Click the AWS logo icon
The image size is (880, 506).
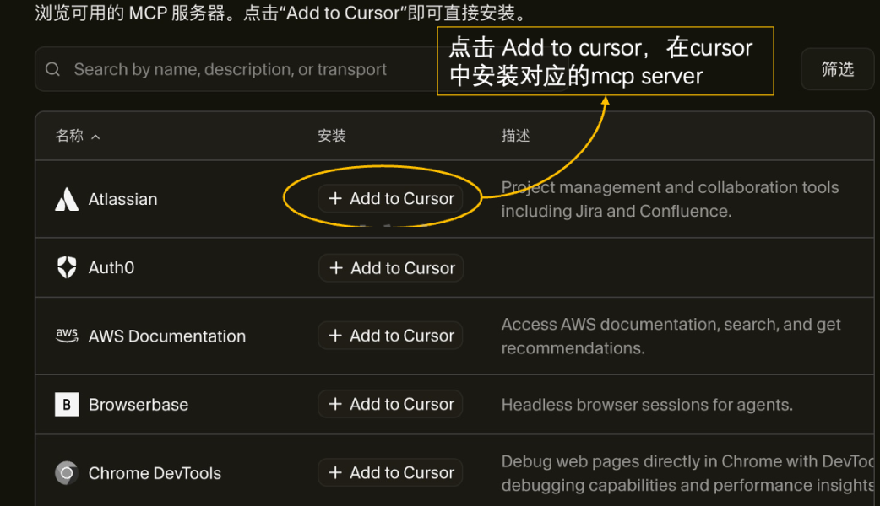point(67,335)
